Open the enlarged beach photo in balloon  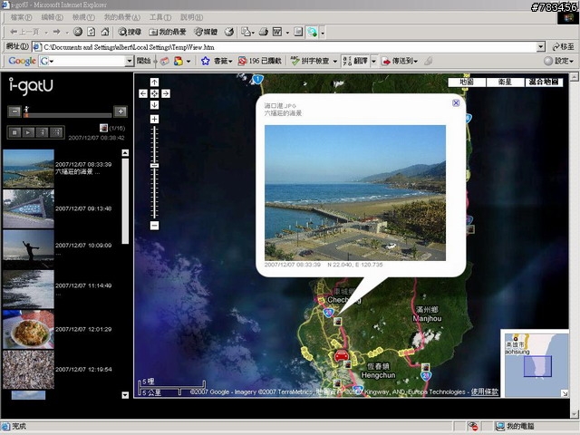click(x=355, y=193)
